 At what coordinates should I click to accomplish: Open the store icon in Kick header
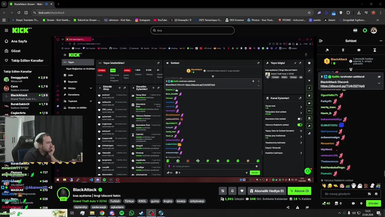tap(355, 30)
